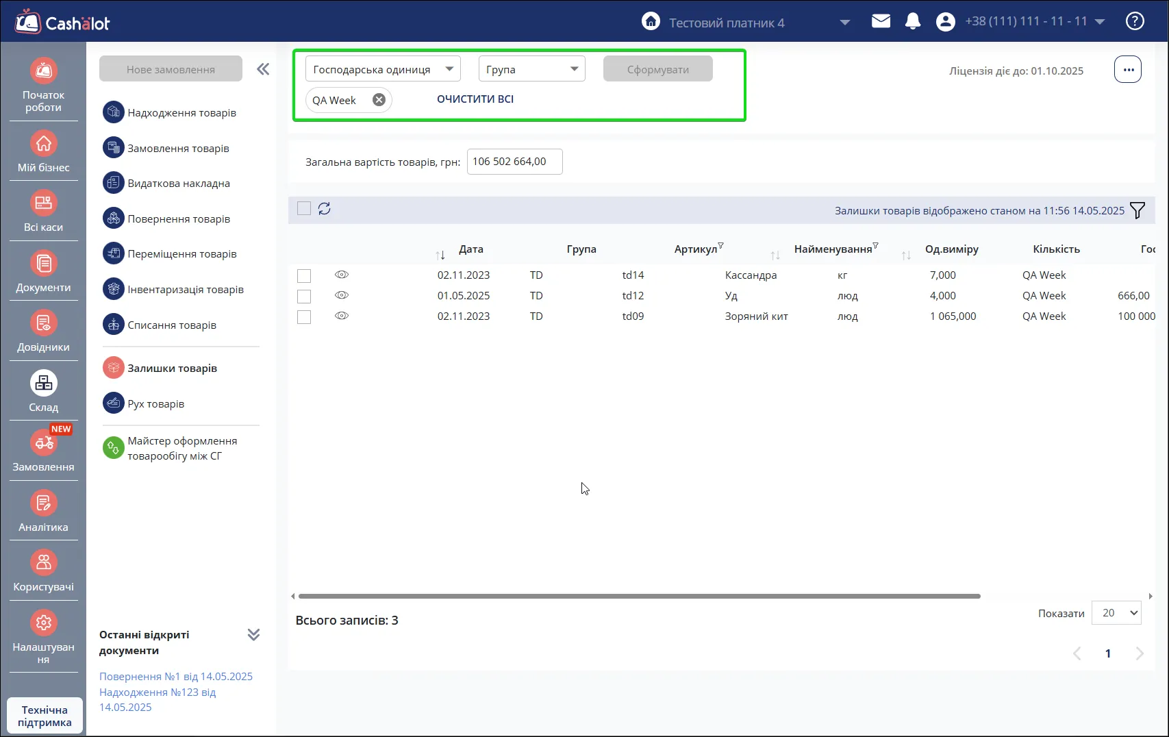The width and height of the screenshot is (1169, 737).
Task: Open Документи sidebar icon
Action: pyautogui.click(x=43, y=263)
